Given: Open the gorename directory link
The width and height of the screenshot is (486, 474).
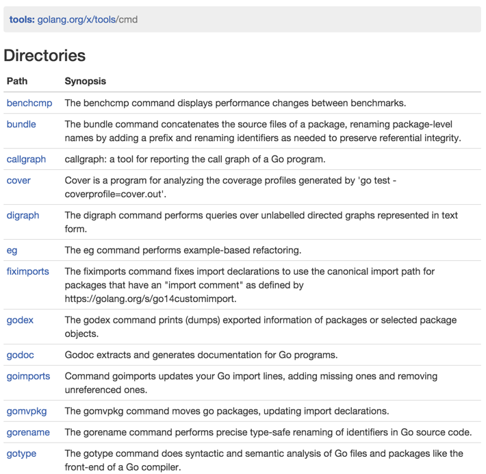Looking at the screenshot, I should [28, 432].
